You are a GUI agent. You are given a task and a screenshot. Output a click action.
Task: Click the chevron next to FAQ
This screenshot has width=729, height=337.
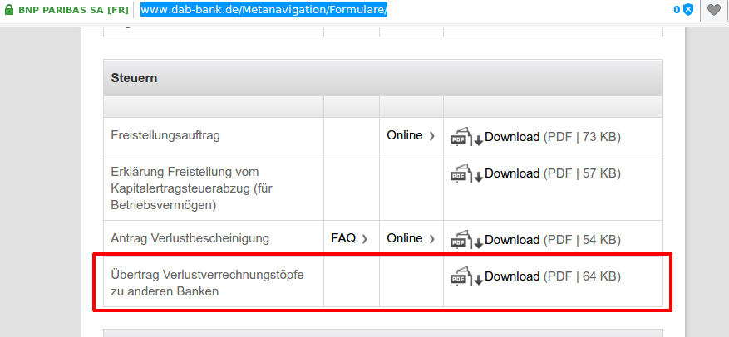pyautogui.click(x=364, y=239)
